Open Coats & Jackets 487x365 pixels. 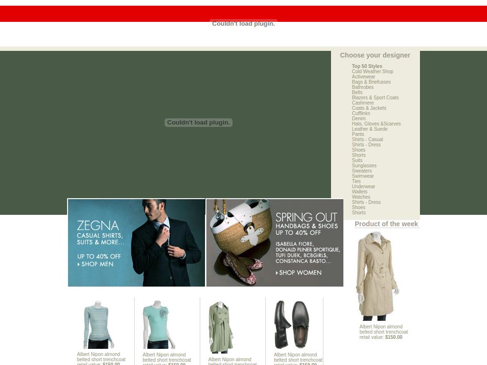pyautogui.click(x=369, y=108)
